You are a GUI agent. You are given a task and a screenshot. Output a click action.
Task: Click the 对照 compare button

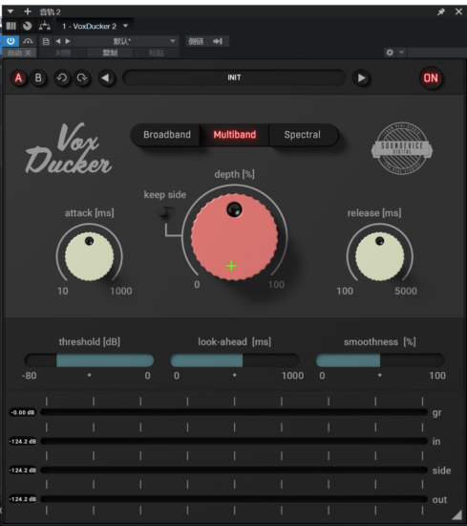[x=63, y=53]
